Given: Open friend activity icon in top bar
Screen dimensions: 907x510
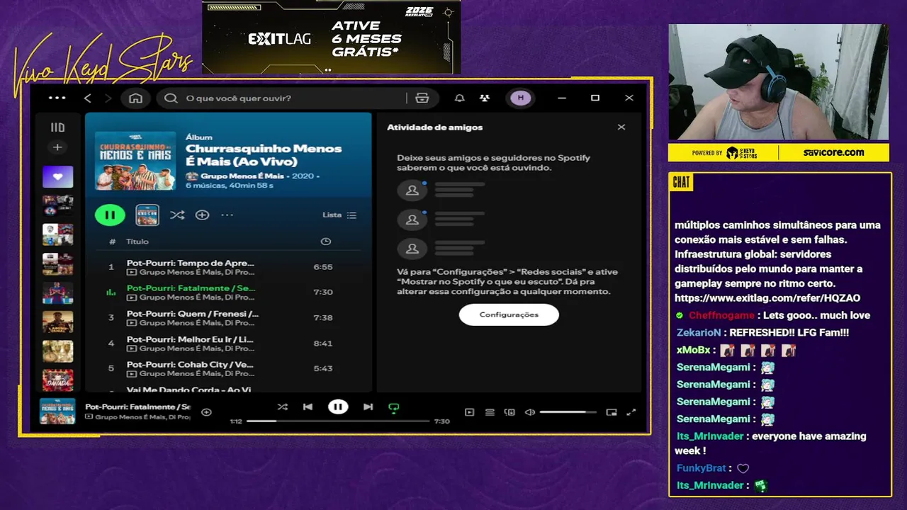Looking at the screenshot, I should 484,98.
